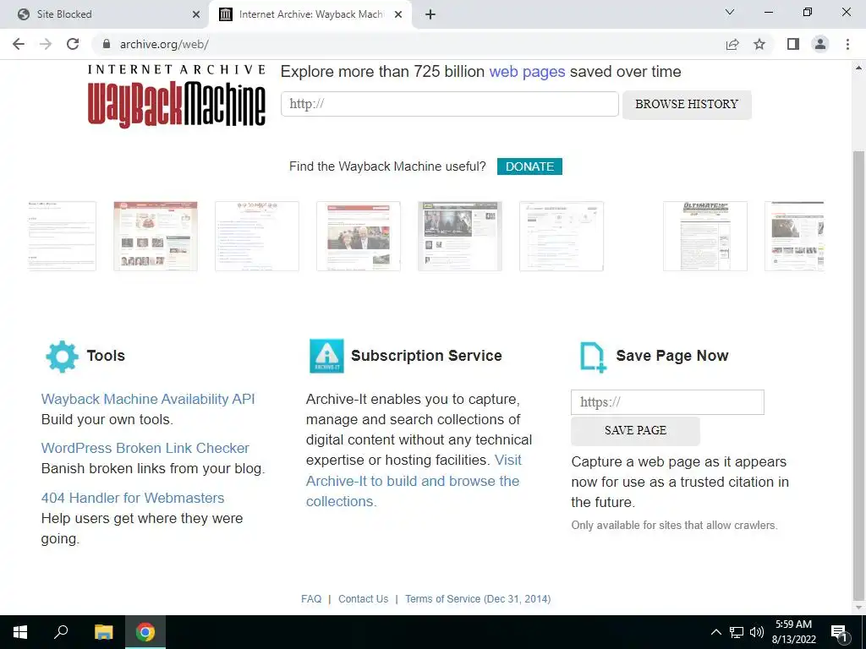Switch to the Site Blocked tab
The height and width of the screenshot is (649, 866).
(104, 14)
